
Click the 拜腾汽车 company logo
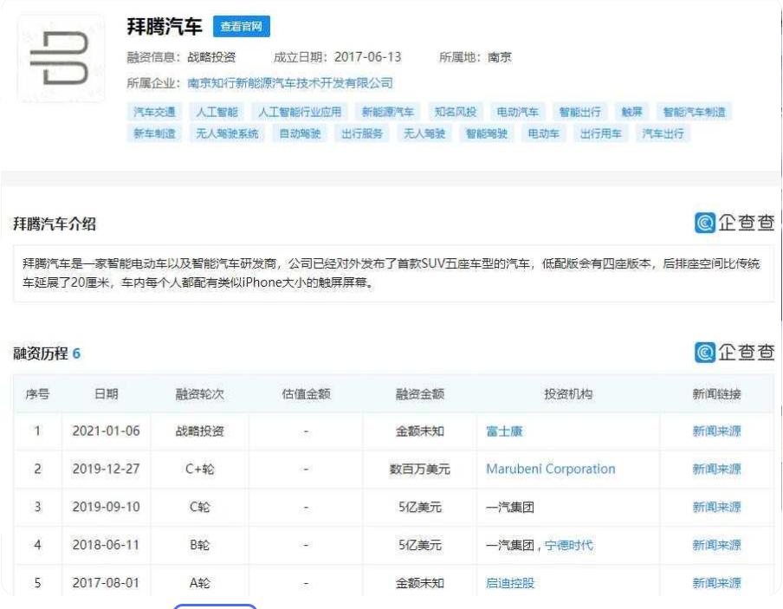click(61, 58)
